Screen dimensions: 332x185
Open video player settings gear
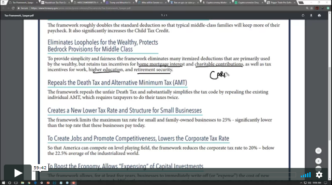(319, 175)
